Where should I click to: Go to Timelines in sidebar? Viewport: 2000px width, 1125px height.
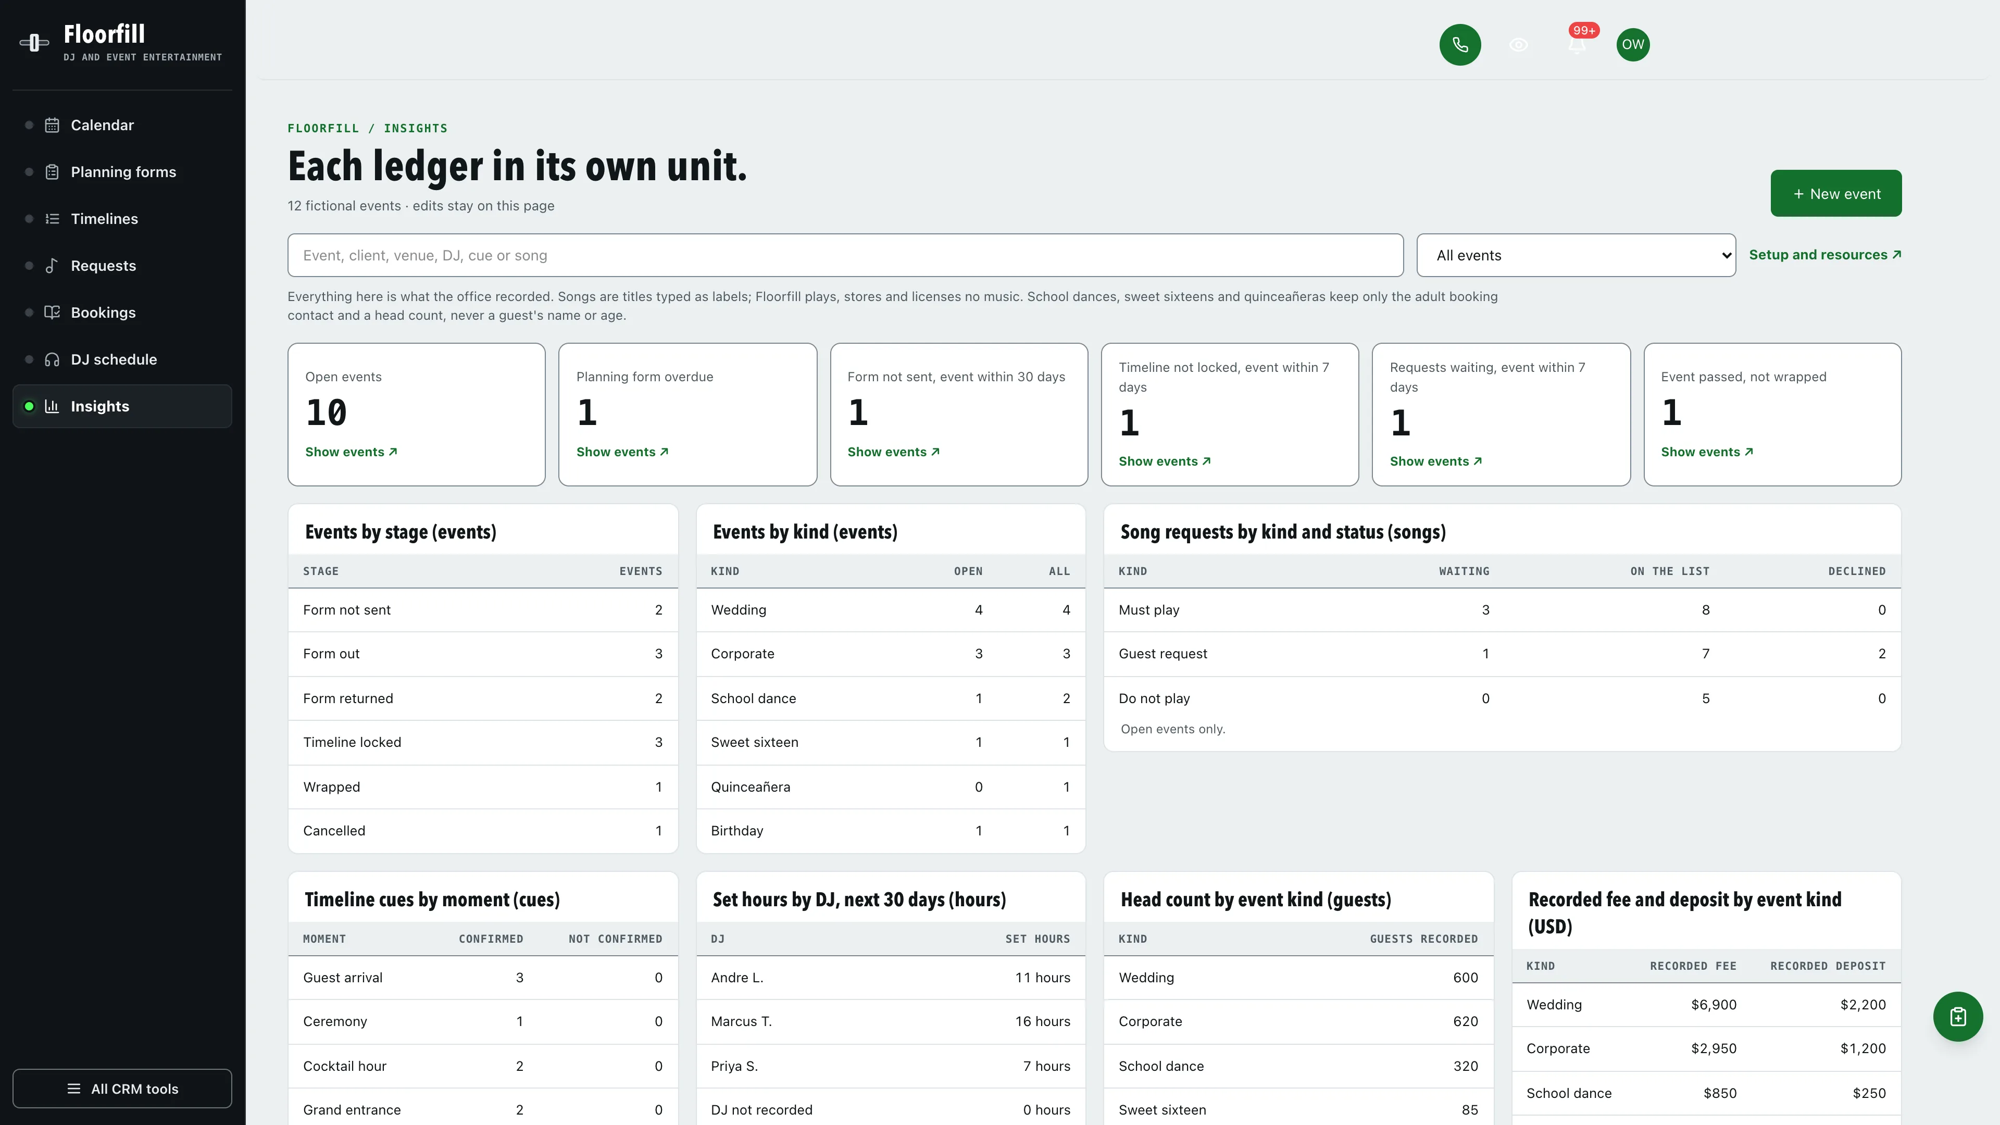(x=122, y=219)
